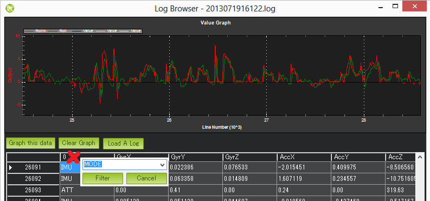
Task: Click the Load A Log button
Action: pos(123,143)
